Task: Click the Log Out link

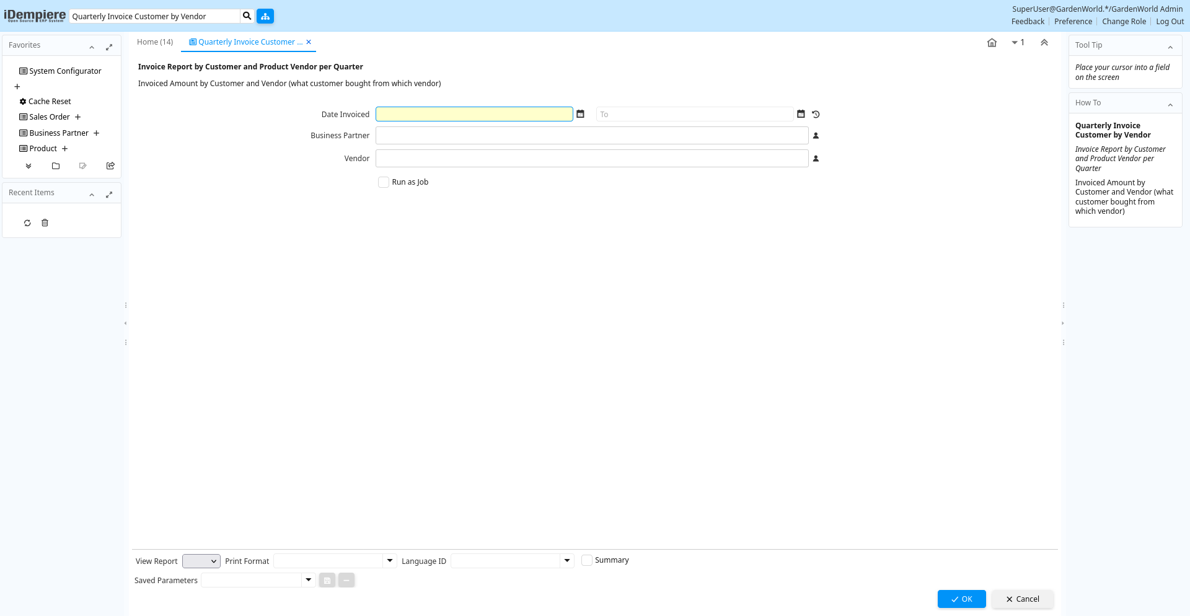Action: pos(1170,22)
